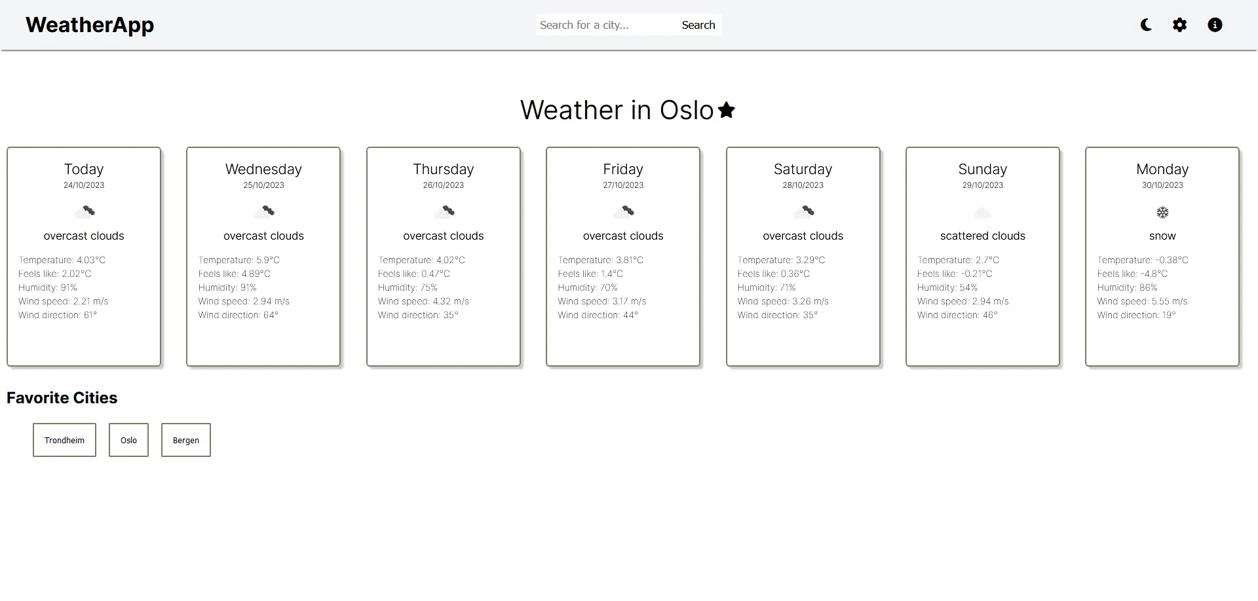
Task: Open settings via the gear icon
Action: (x=1180, y=25)
